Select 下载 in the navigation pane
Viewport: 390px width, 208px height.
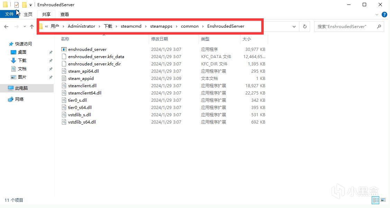(x=22, y=61)
